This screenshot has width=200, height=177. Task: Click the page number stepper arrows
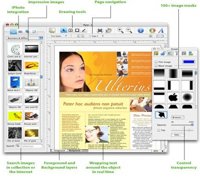103,36
